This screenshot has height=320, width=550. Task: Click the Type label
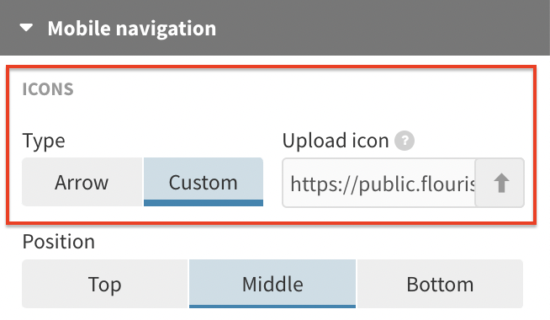pyautogui.click(x=44, y=141)
